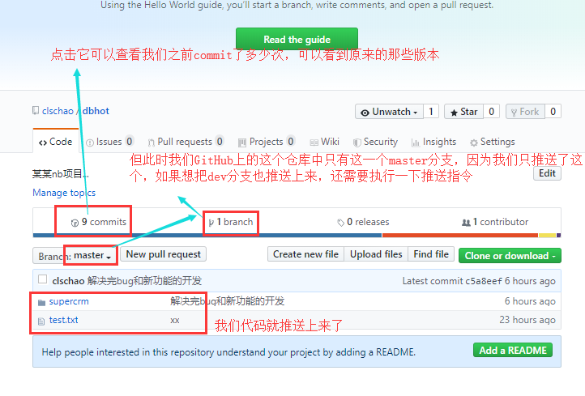Open commit hash c5a8eef
The width and height of the screenshot is (585, 396).
tap(484, 281)
